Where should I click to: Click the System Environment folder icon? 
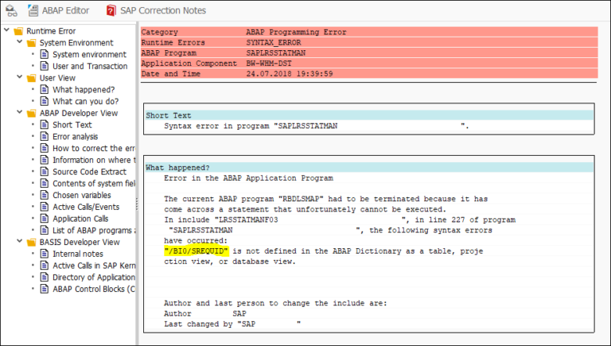coord(31,43)
